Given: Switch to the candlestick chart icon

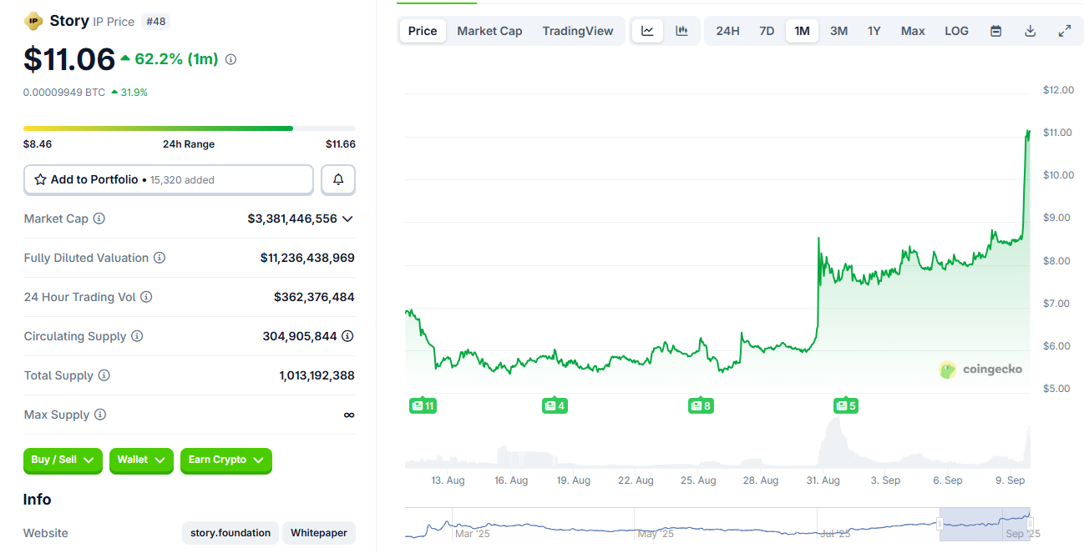Looking at the screenshot, I should coord(681,30).
